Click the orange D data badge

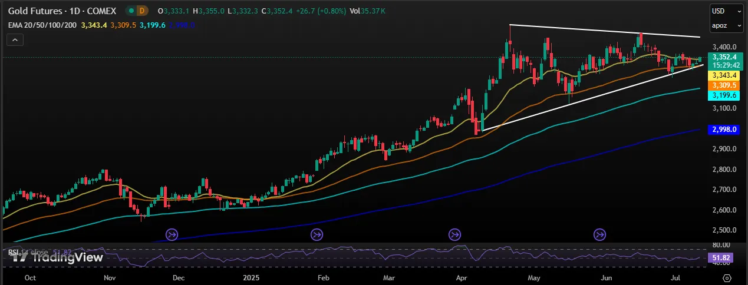142,12
